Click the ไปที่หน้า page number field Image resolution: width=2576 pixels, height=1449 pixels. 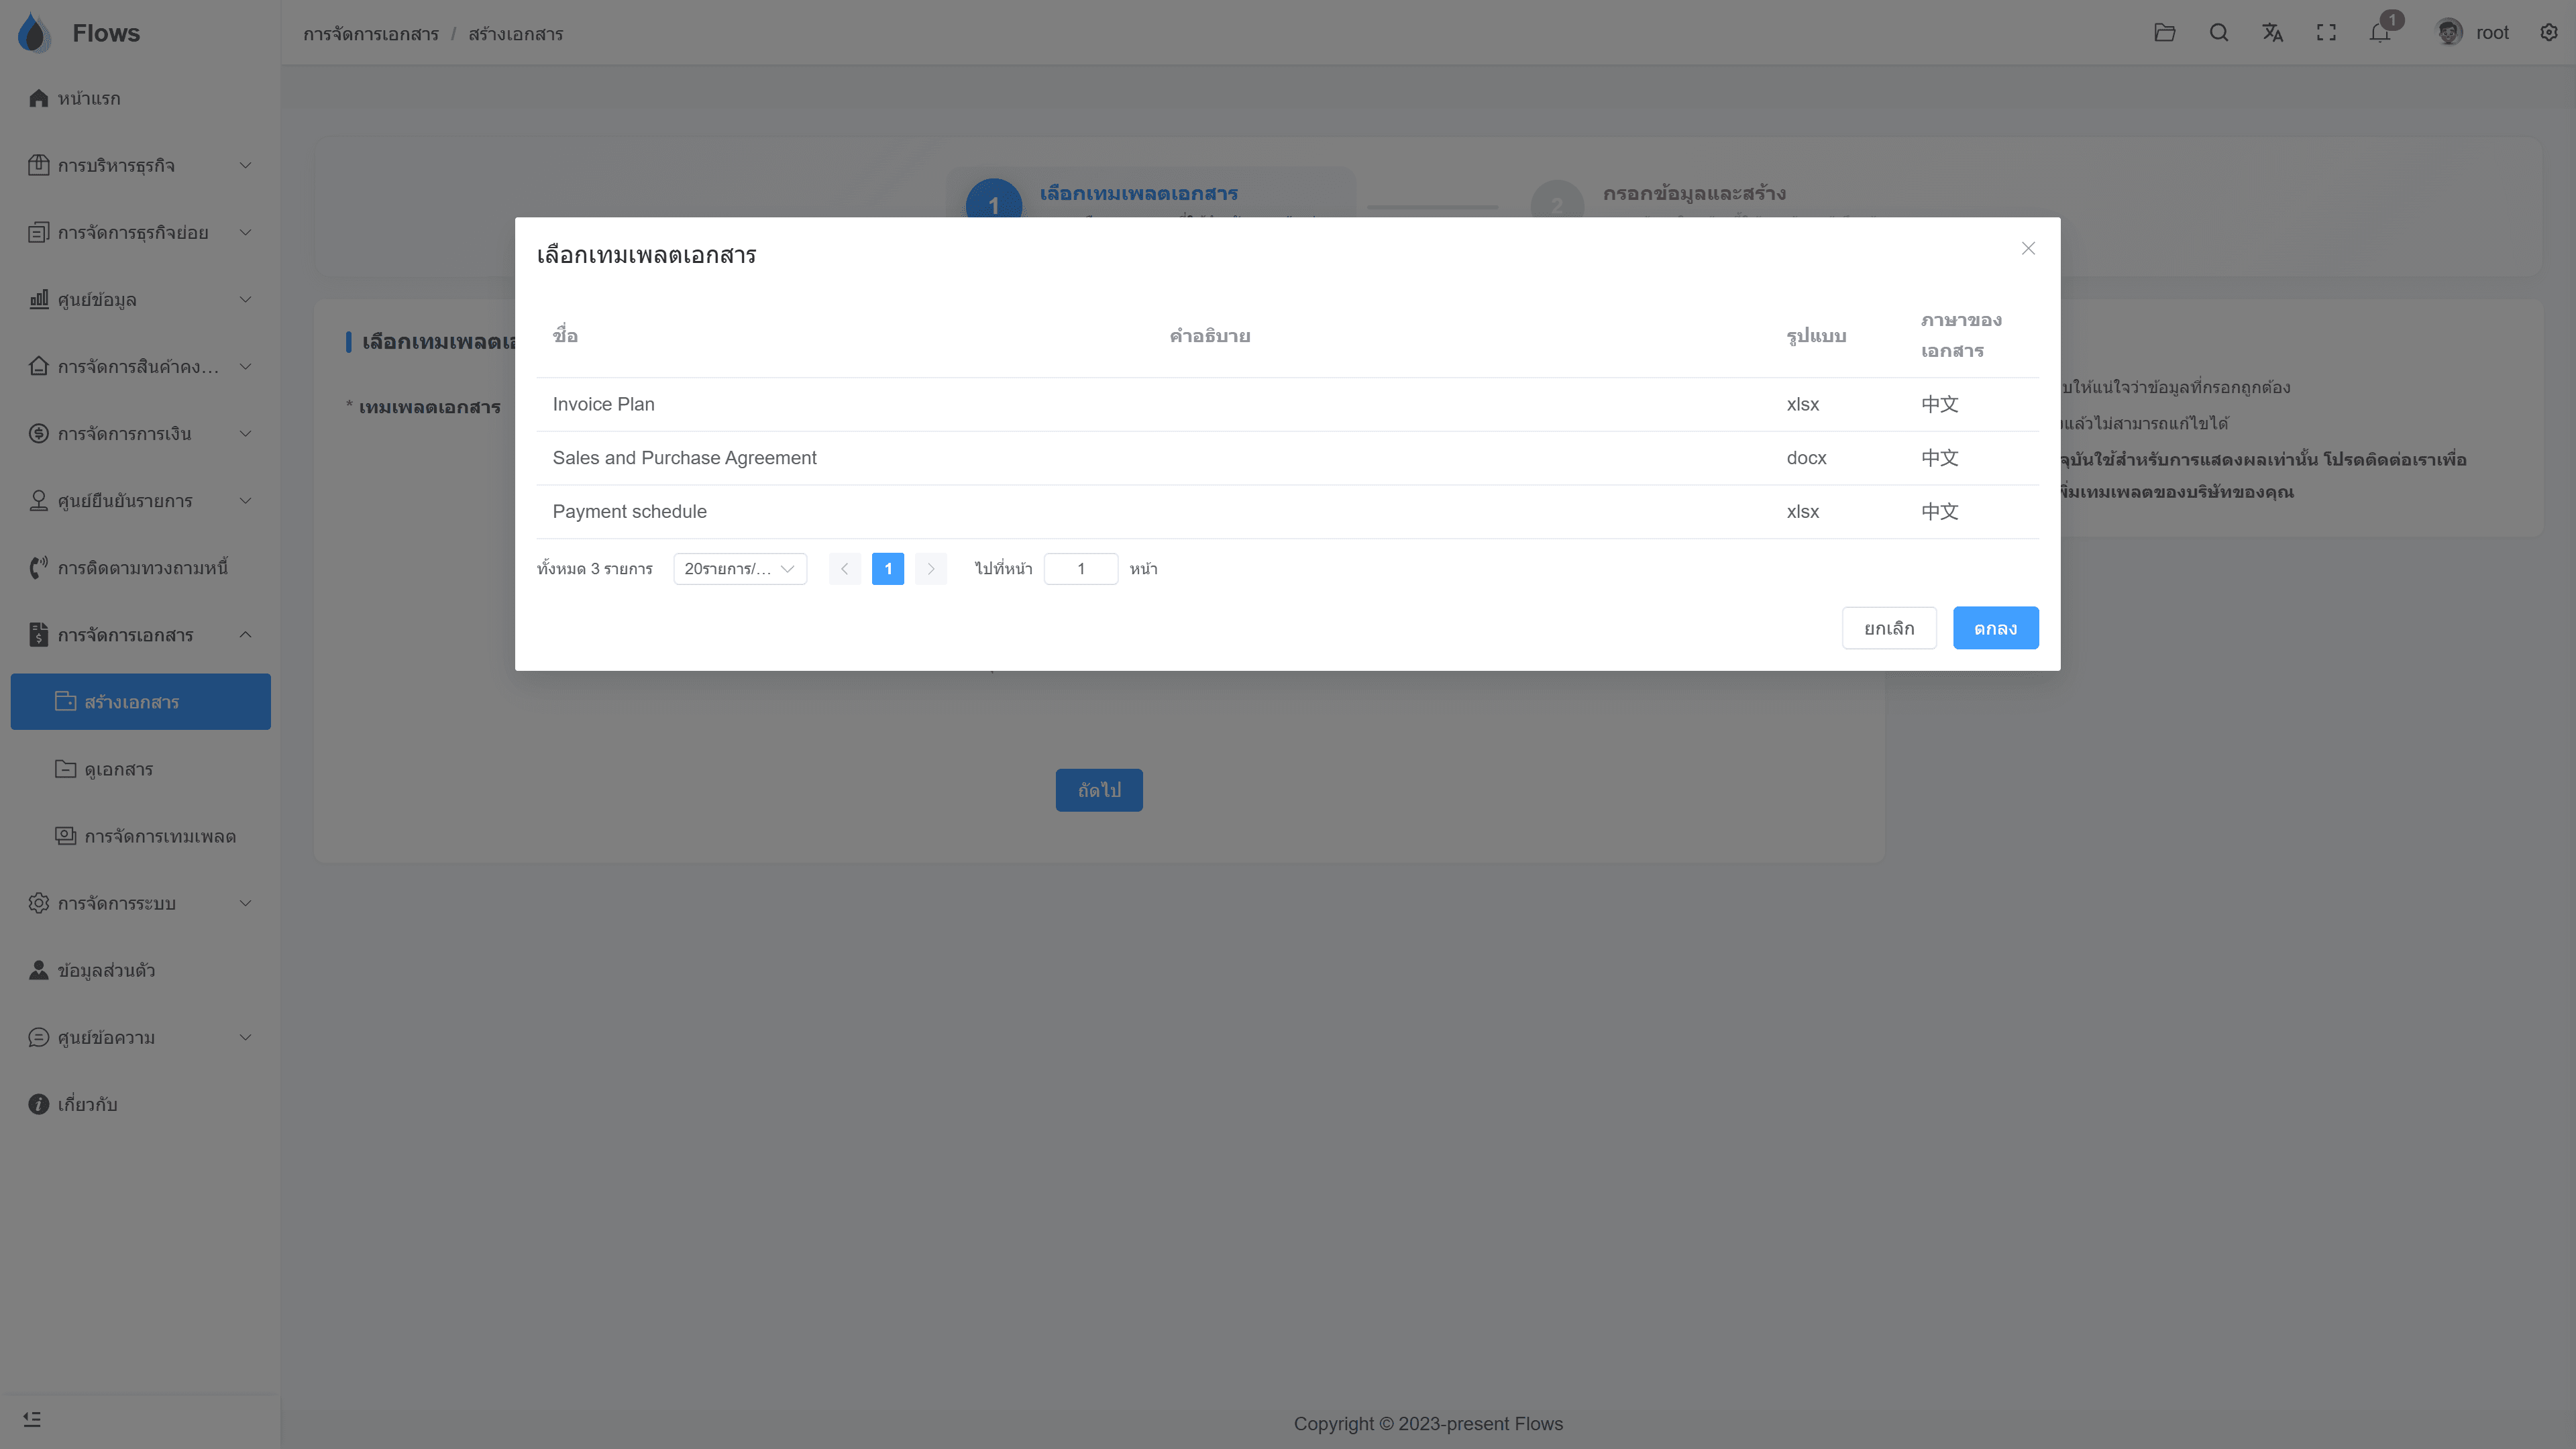1081,568
